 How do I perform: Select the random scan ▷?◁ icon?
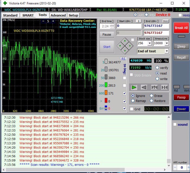tap(154, 87)
